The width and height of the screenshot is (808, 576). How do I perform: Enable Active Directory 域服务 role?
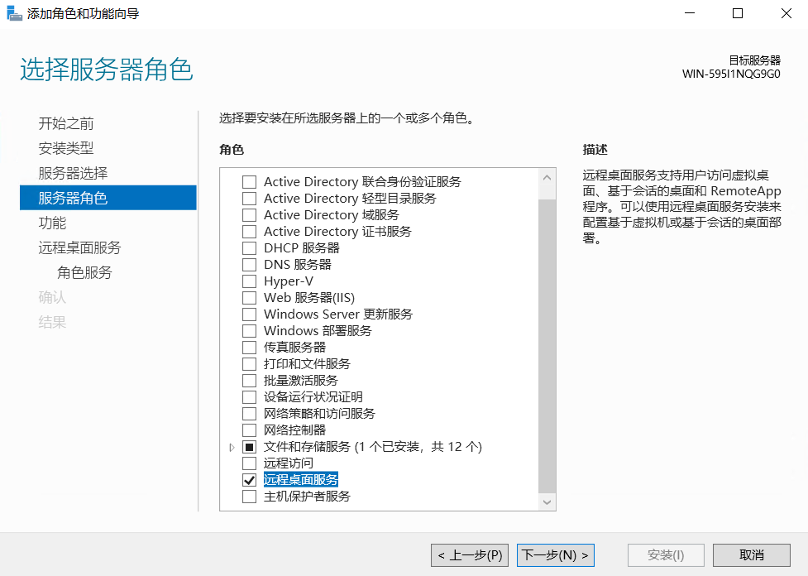pos(250,215)
